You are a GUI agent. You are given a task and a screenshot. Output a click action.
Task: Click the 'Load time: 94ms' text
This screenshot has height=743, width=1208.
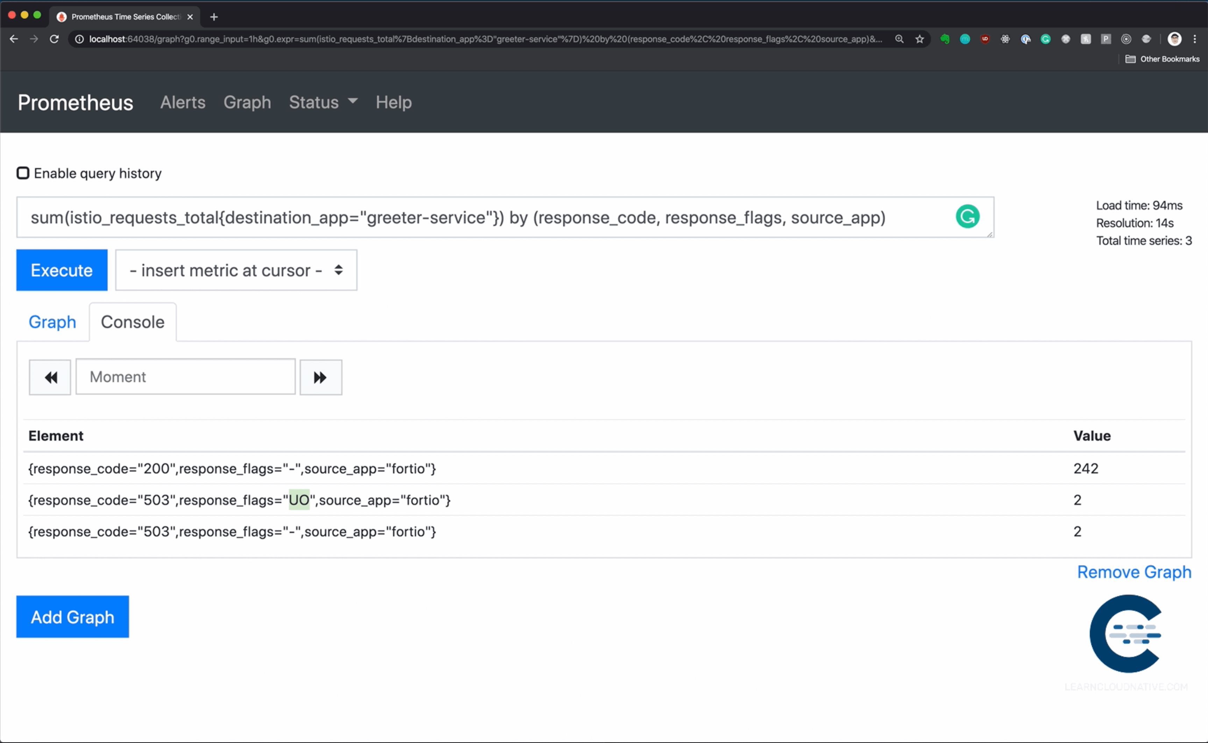pyautogui.click(x=1139, y=205)
